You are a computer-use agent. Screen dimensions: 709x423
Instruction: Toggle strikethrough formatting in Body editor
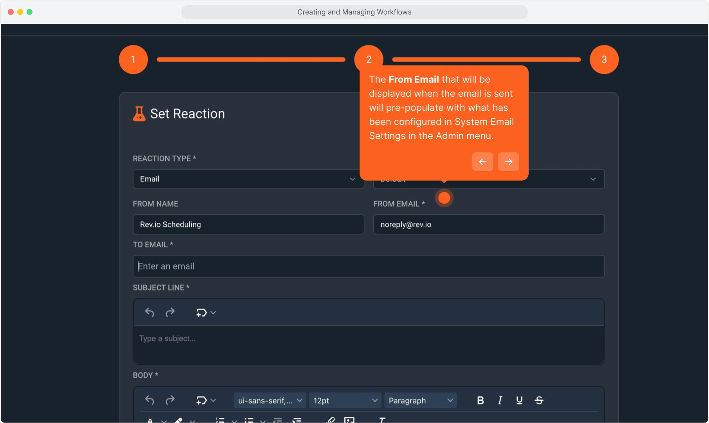[539, 400]
